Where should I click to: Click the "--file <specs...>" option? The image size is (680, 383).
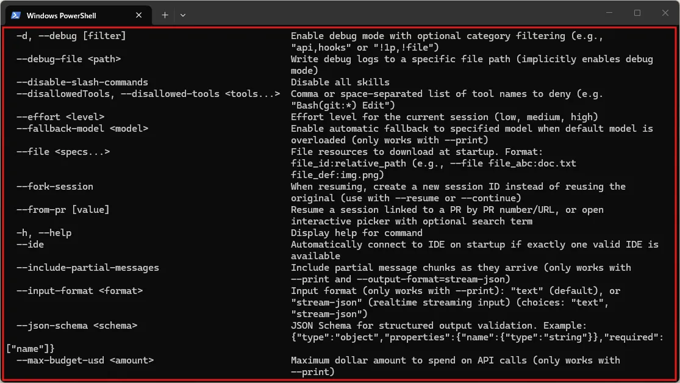pyautogui.click(x=63, y=152)
